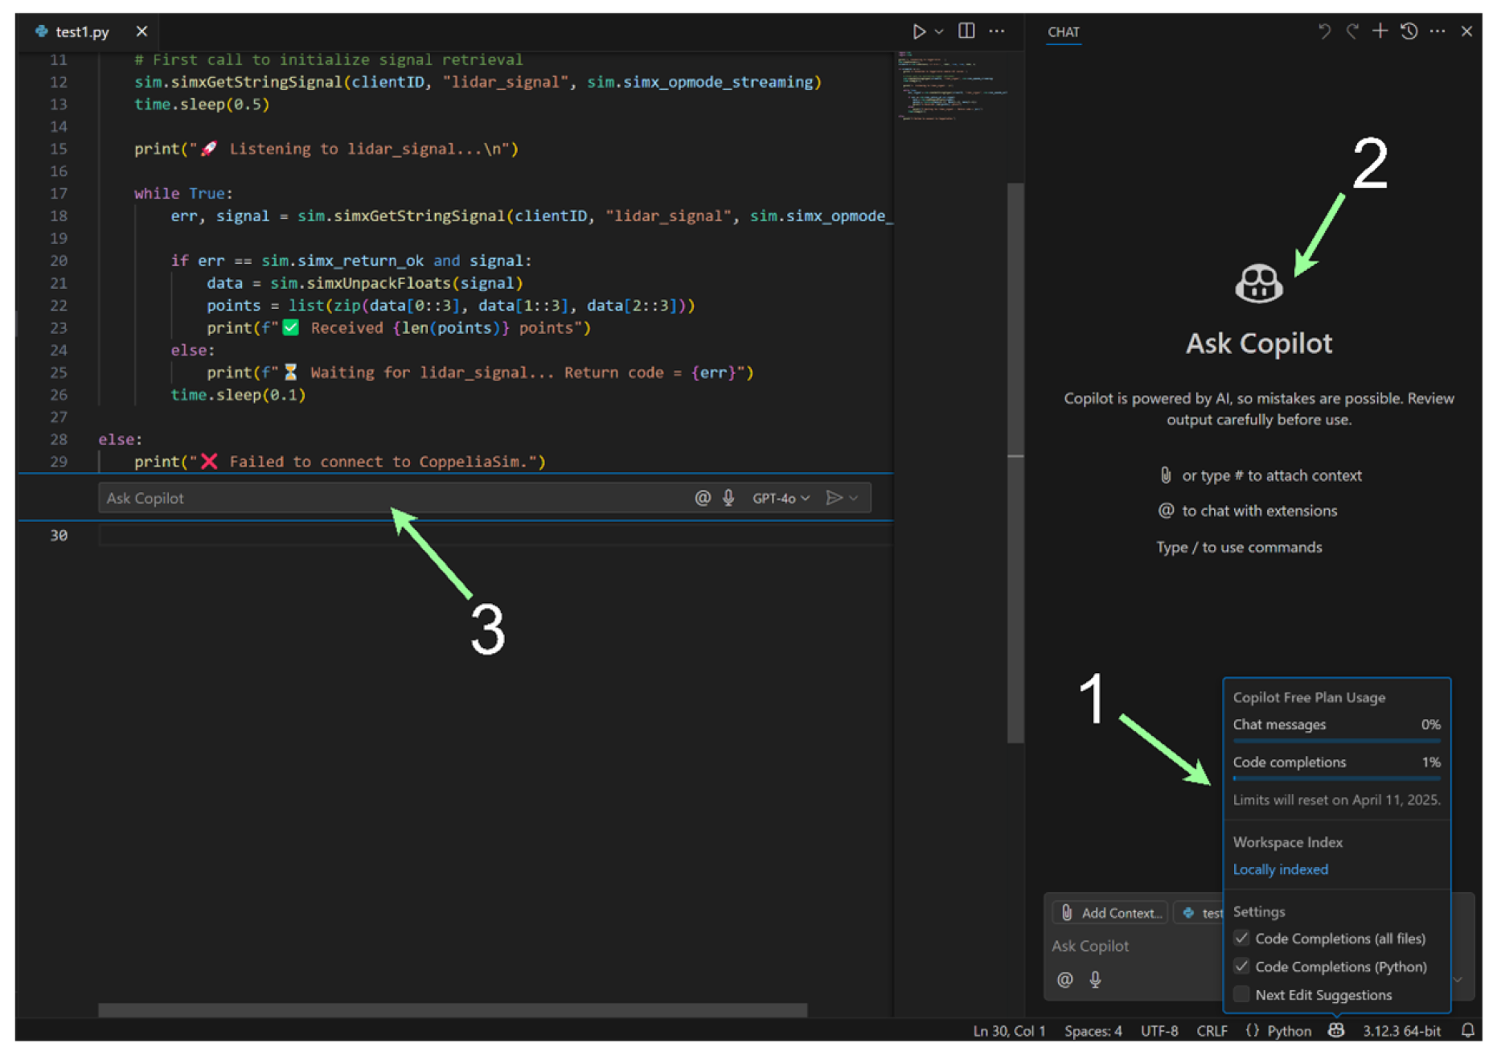Expand send options arrow in inline chat
The image size is (1497, 1056).
click(x=854, y=498)
